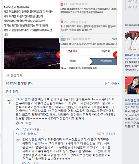The width and height of the screenshot is (139, 164).
Task: Click the EXO-L 들의 공간 name on top comment
Action: 26,99
